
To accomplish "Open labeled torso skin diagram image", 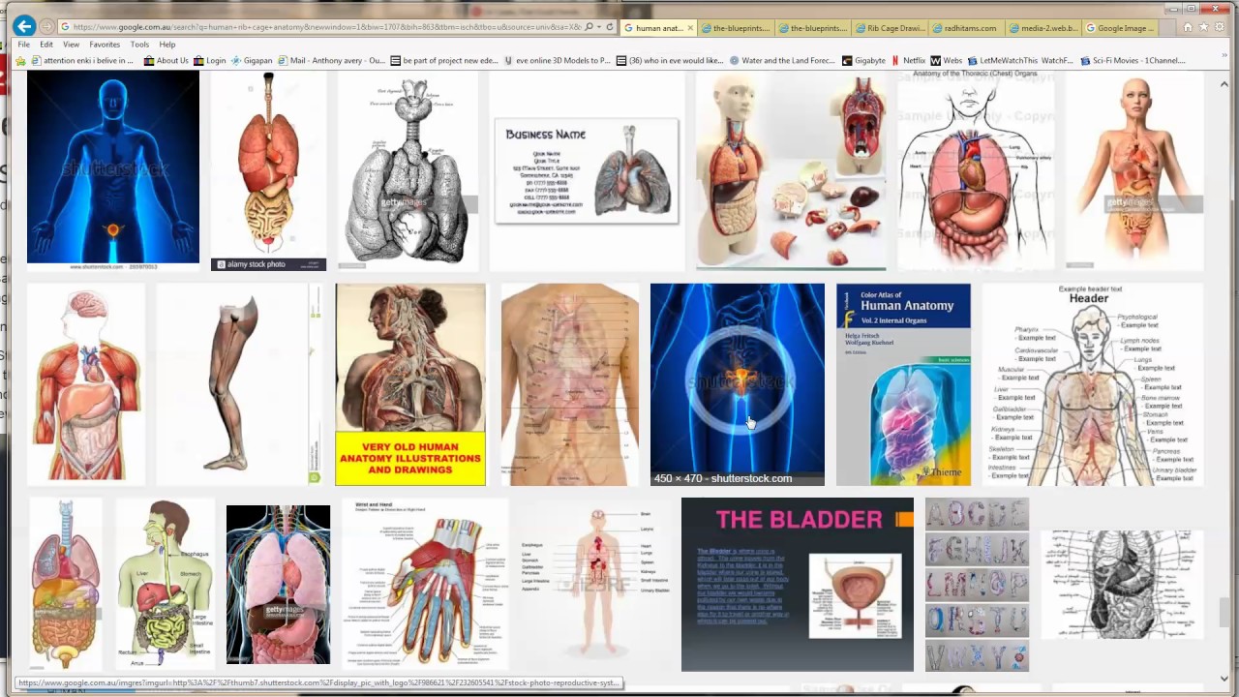I will (x=570, y=384).
